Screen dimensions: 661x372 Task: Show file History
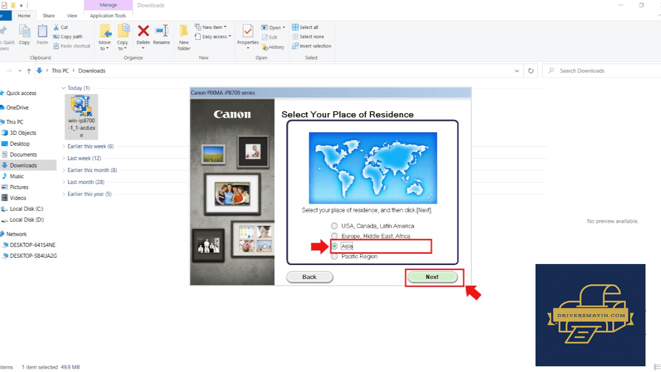[x=273, y=47]
